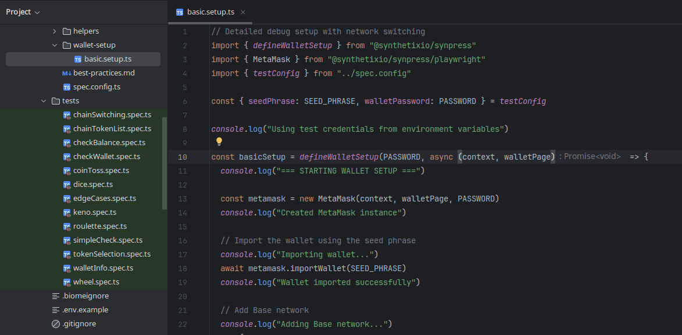682x335 pixels.
Task: Click test file icon of keno.spec.ts
Action: tap(66, 212)
